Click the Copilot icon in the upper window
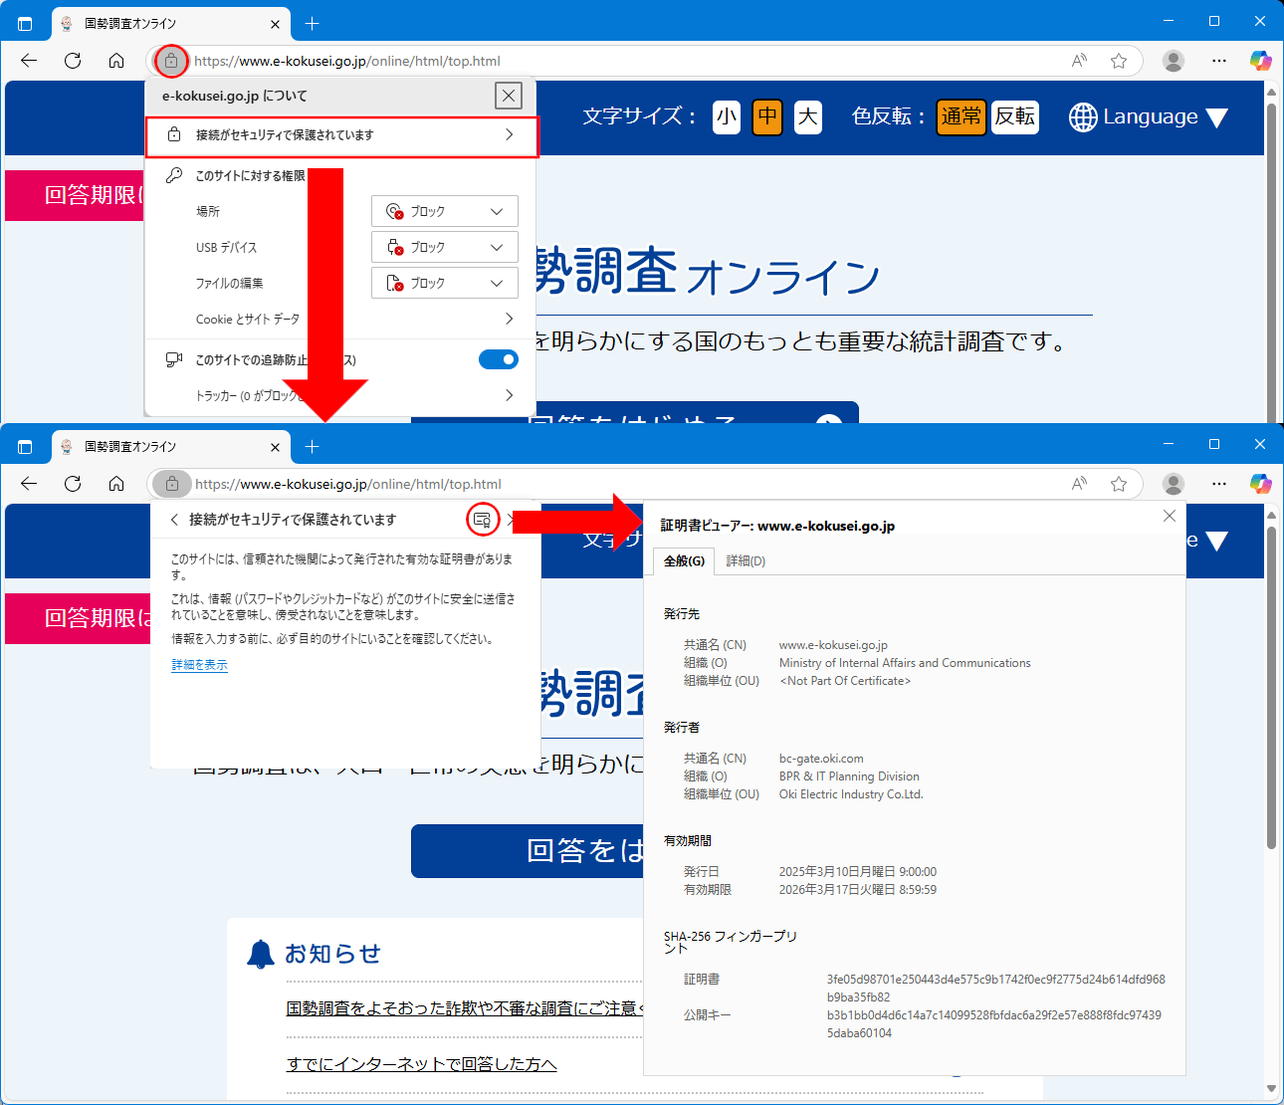This screenshot has height=1105, width=1284. click(1260, 61)
